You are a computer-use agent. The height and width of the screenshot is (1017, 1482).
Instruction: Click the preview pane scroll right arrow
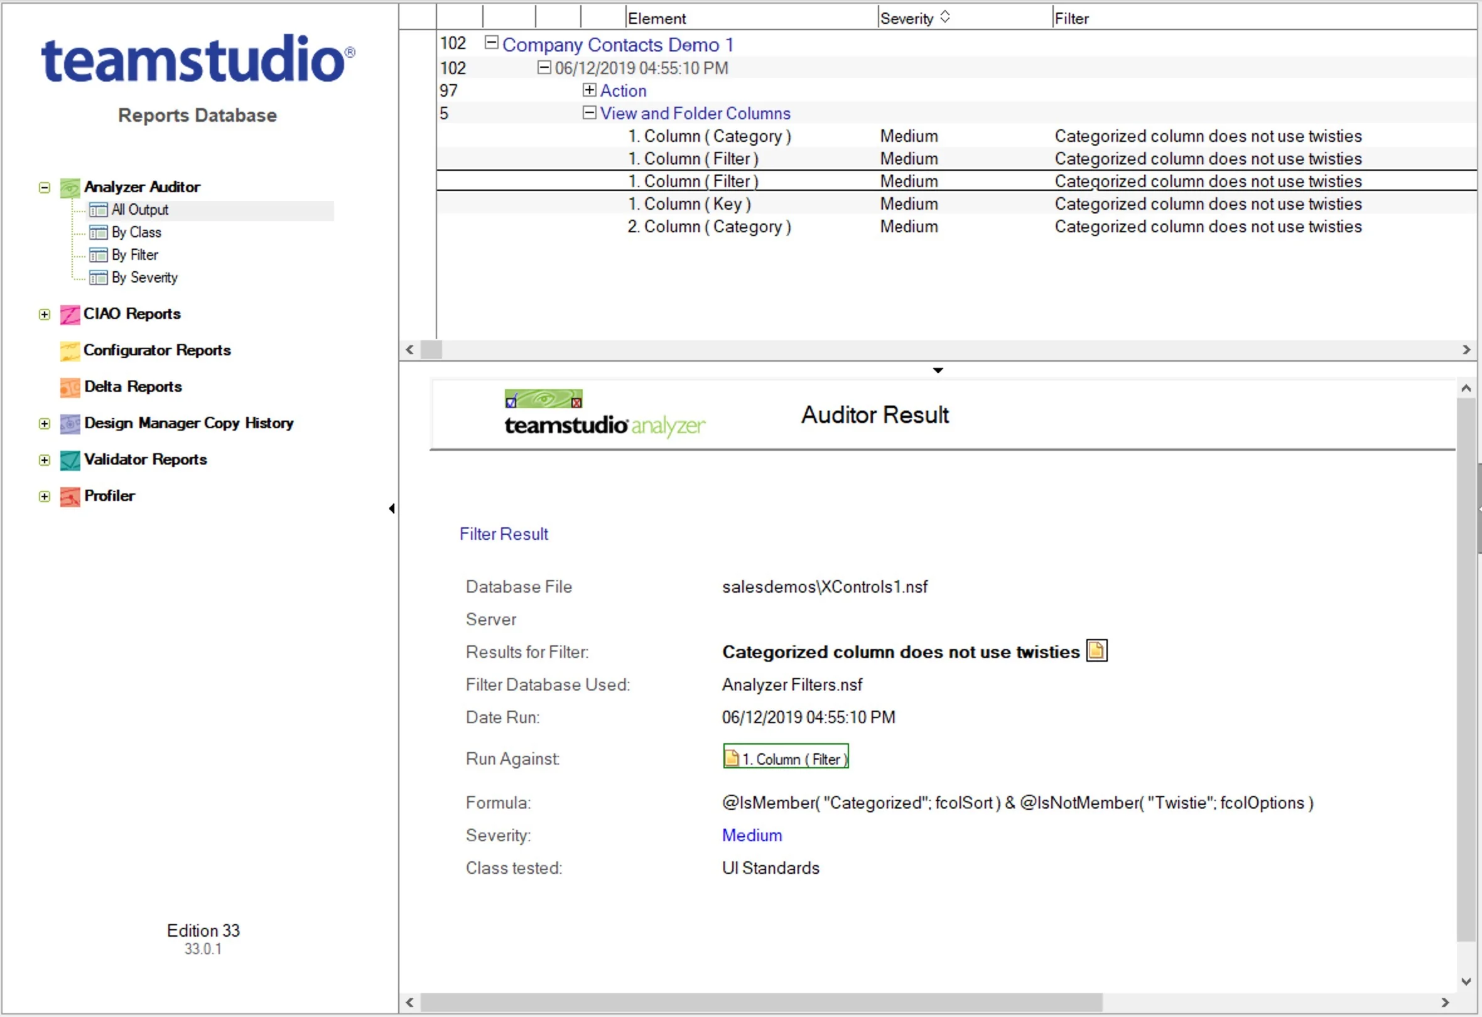(1445, 1003)
